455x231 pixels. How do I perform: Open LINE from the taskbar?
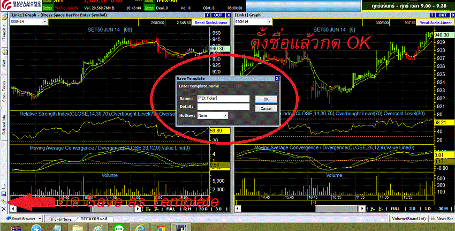coord(119,228)
